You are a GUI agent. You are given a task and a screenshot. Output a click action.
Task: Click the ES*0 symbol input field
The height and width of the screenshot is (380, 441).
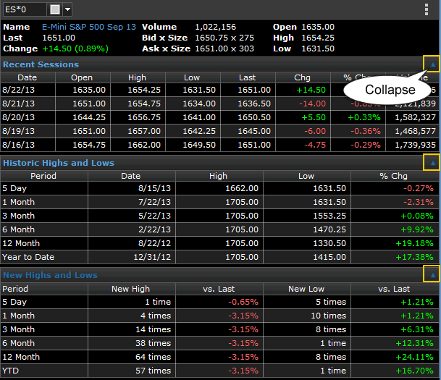(x=24, y=9)
